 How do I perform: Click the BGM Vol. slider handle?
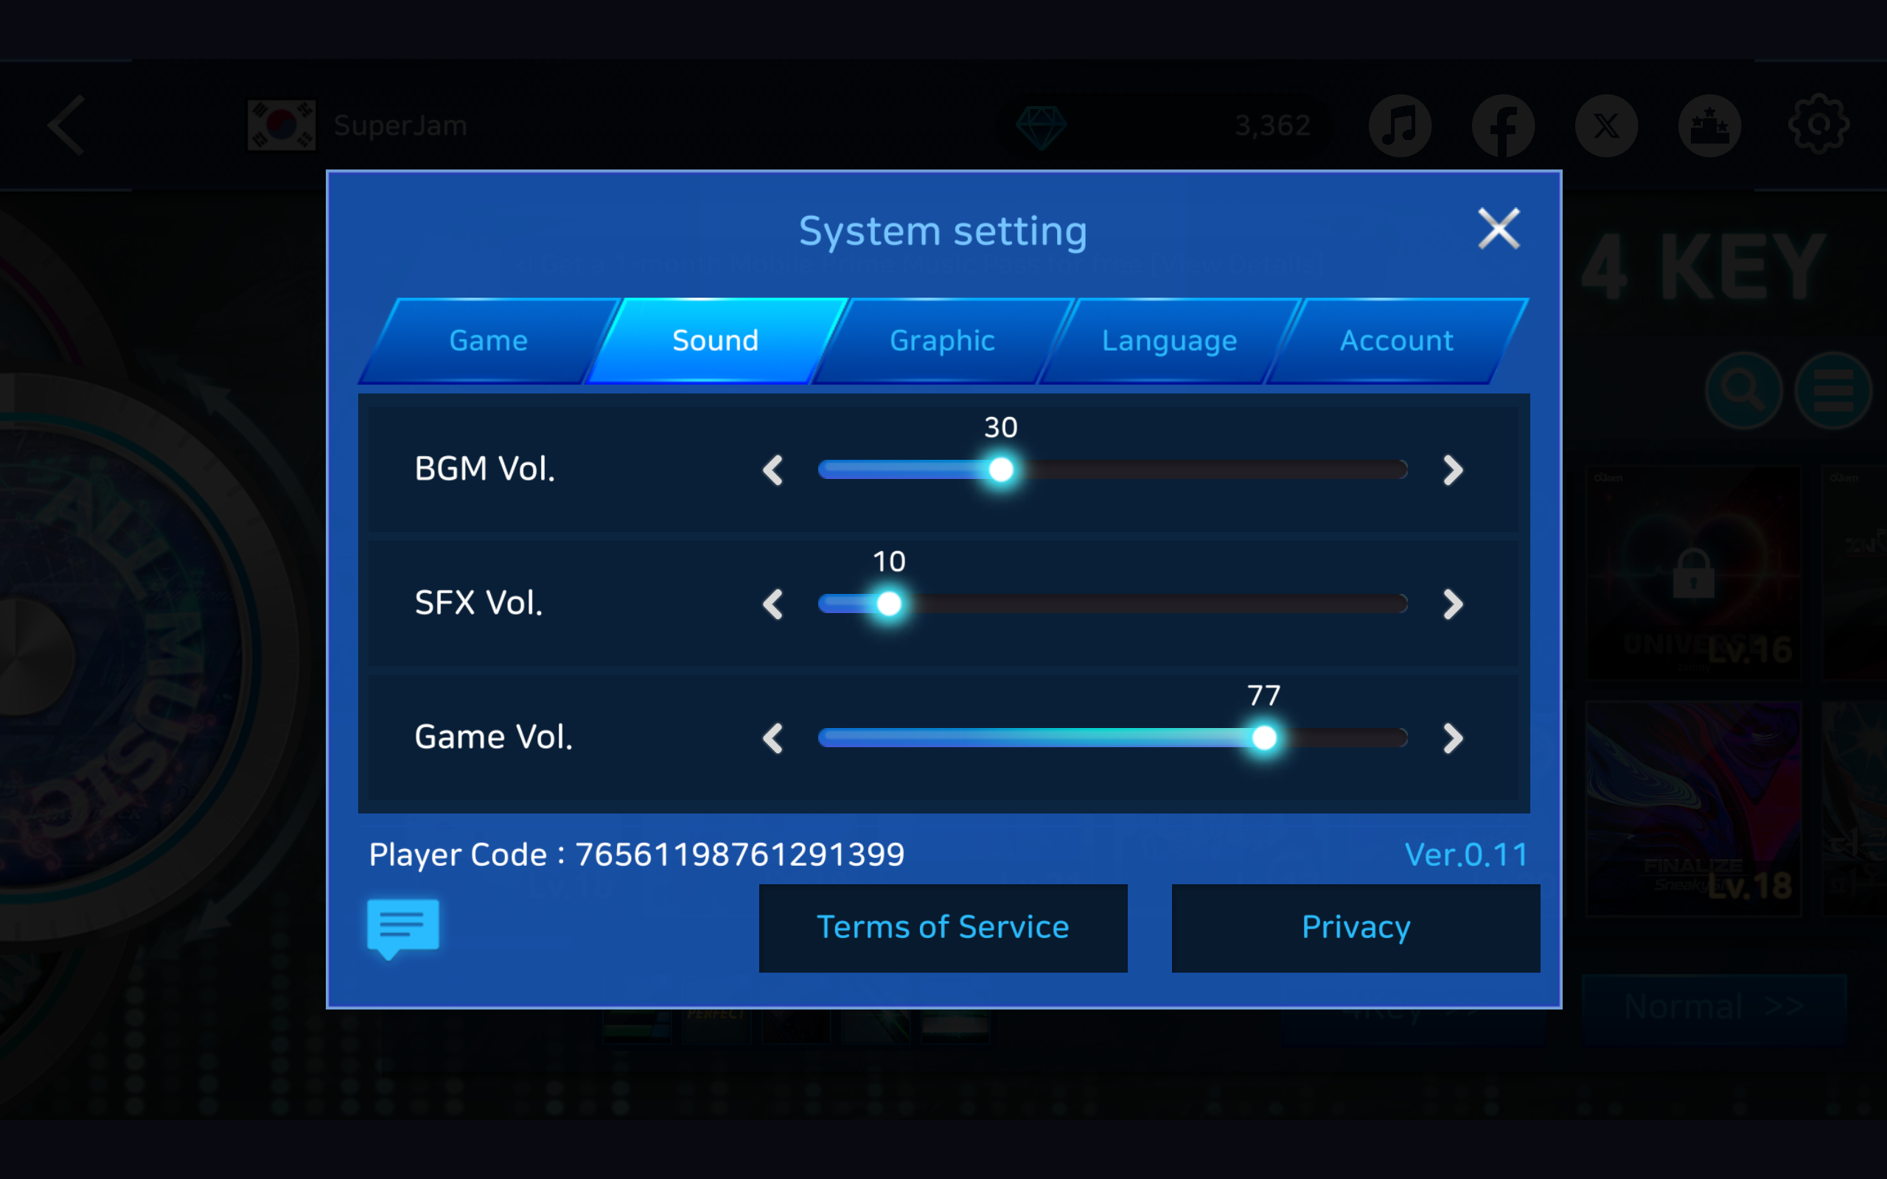click(1000, 470)
